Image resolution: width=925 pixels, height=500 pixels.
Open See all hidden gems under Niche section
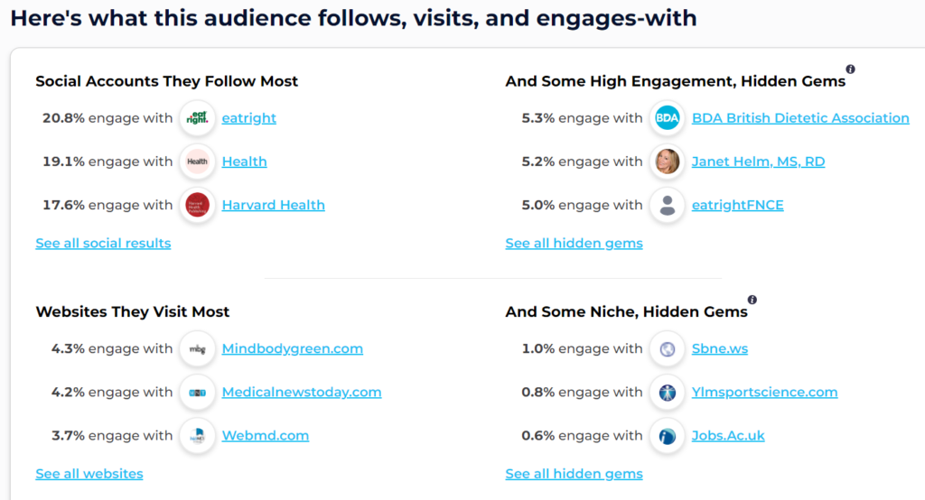tap(574, 474)
